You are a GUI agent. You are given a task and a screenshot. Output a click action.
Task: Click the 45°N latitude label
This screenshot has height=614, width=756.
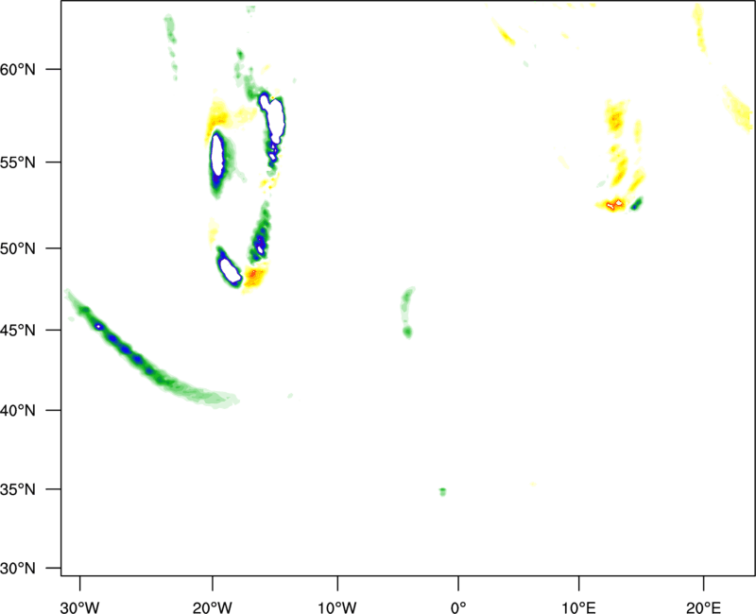pos(18,330)
